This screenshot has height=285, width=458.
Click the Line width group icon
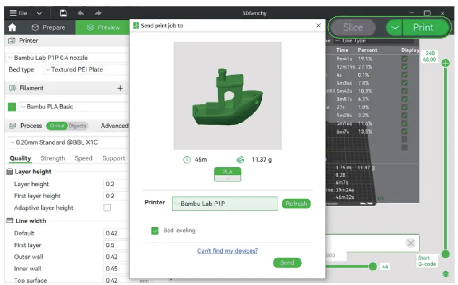coord(10,221)
